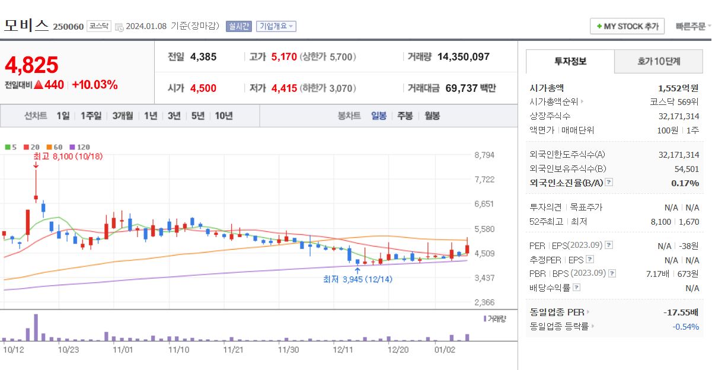Click 최저 3,945 (12/14) chart marker
Screen dimensions: 712x370
point(357,279)
